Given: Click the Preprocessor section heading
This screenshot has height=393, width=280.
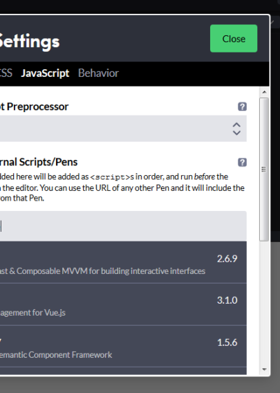Looking at the screenshot, I should (x=35, y=107).
